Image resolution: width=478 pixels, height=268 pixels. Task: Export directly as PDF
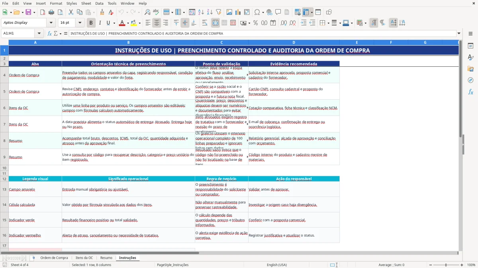[x=43, y=12]
